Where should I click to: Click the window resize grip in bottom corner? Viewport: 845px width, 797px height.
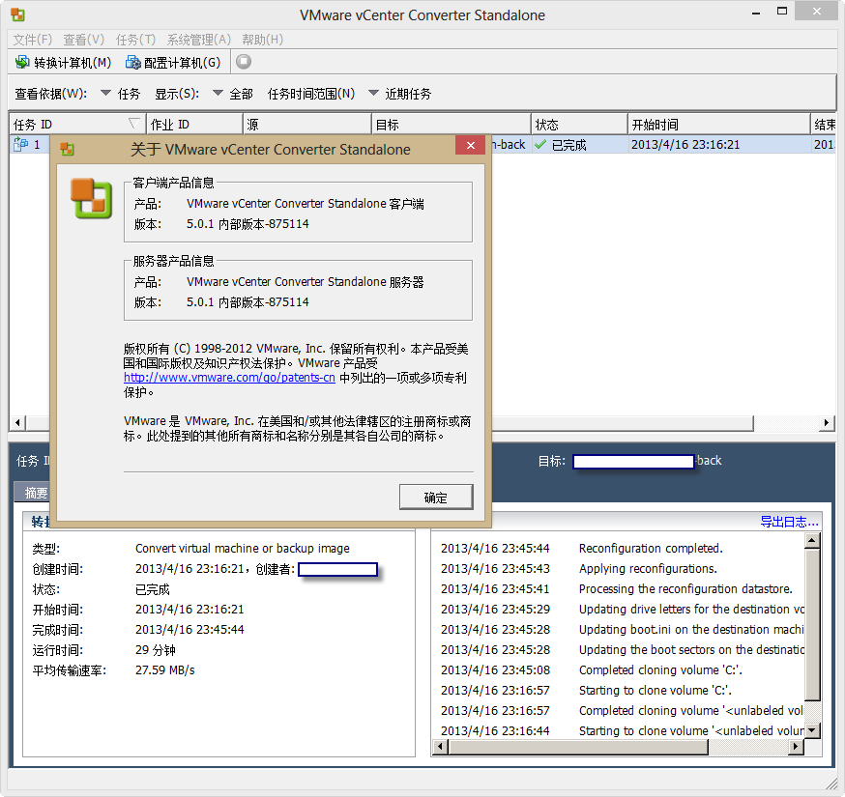[832, 784]
